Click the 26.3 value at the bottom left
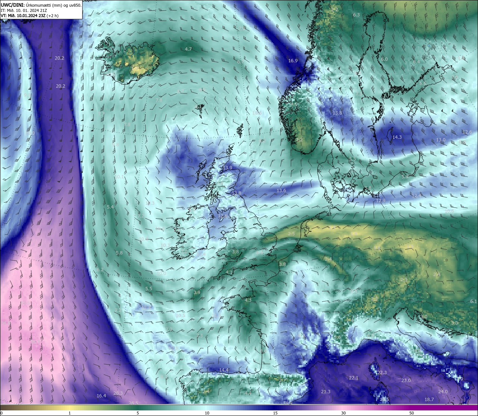Viewport: 478px width, 416px height. [x=118, y=393]
